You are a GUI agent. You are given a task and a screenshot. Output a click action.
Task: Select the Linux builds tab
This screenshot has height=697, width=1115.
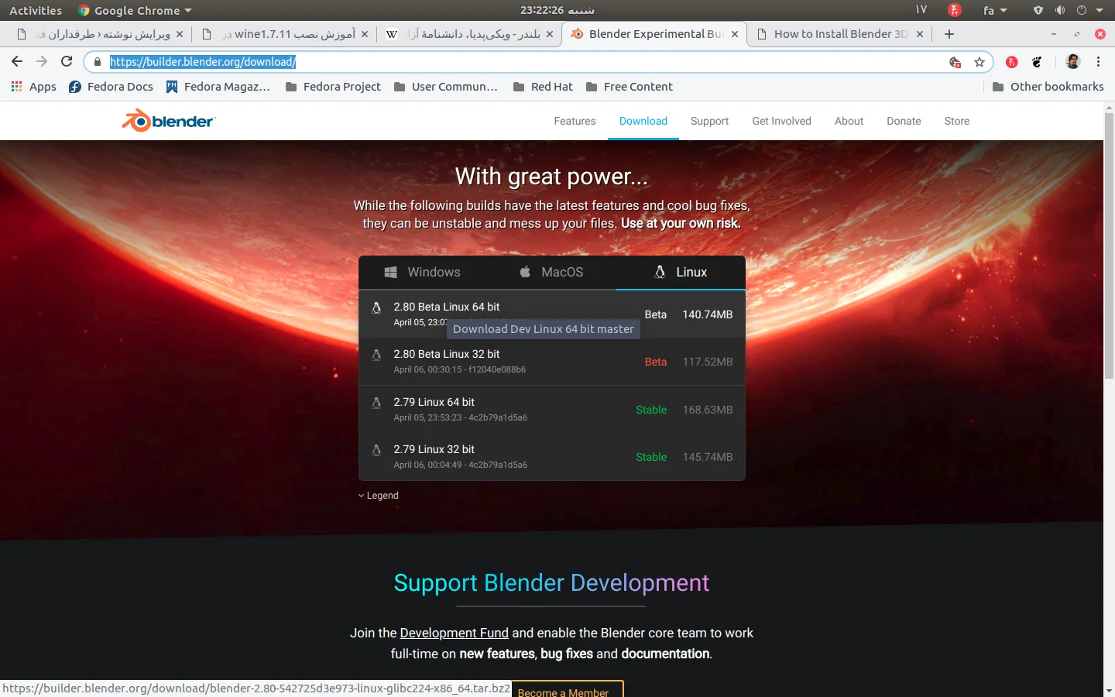[x=681, y=272]
